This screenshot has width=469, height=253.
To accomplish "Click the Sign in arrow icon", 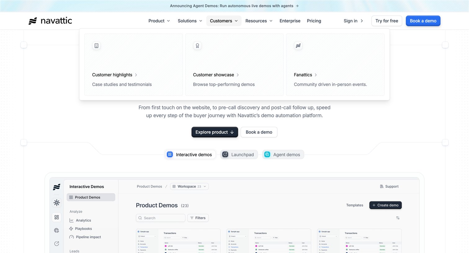I will (x=362, y=21).
